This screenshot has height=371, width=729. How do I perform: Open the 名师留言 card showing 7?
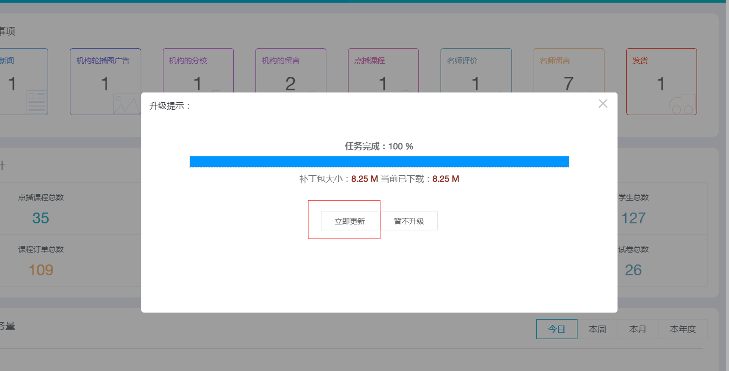tap(568, 81)
